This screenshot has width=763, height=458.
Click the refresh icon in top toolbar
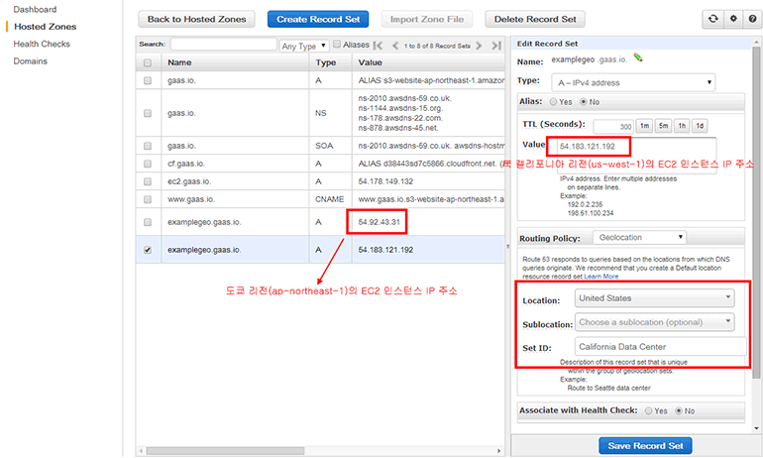click(711, 19)
